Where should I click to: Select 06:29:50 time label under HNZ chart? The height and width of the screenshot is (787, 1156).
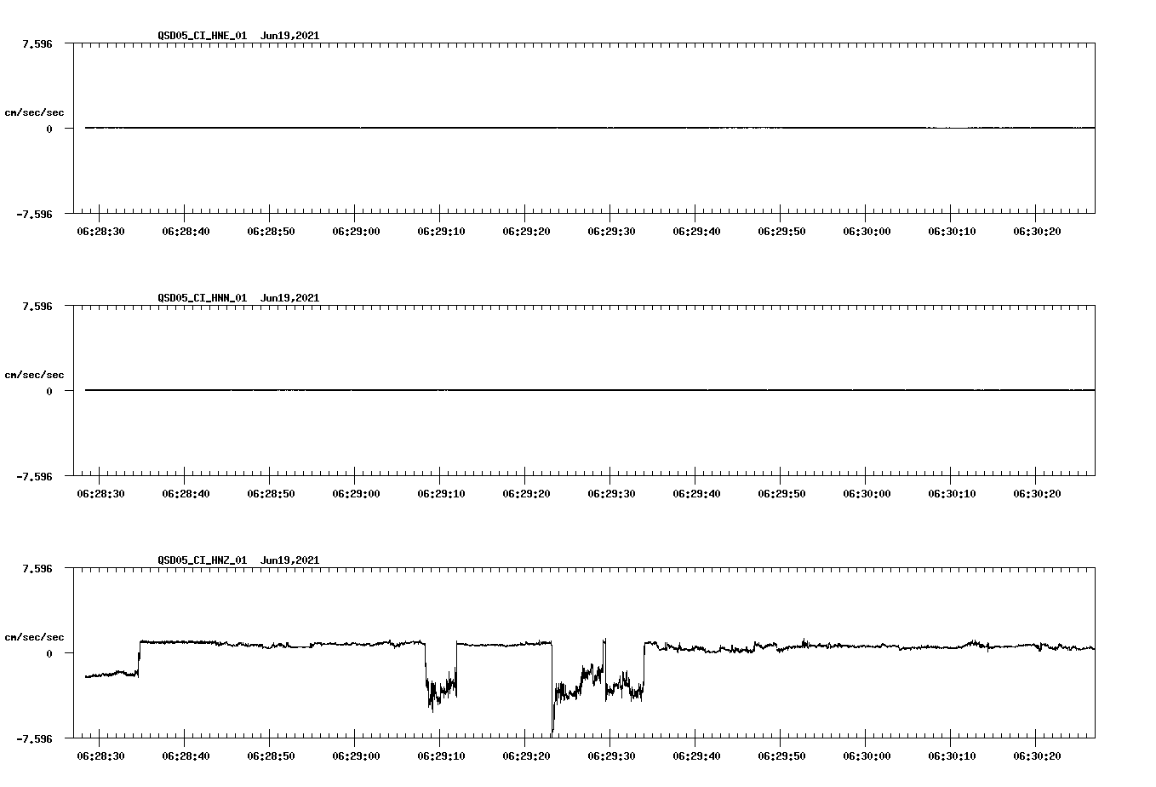781,756
